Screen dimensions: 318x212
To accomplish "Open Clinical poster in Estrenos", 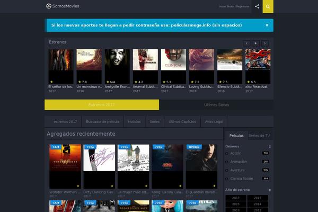I will 173,66.
